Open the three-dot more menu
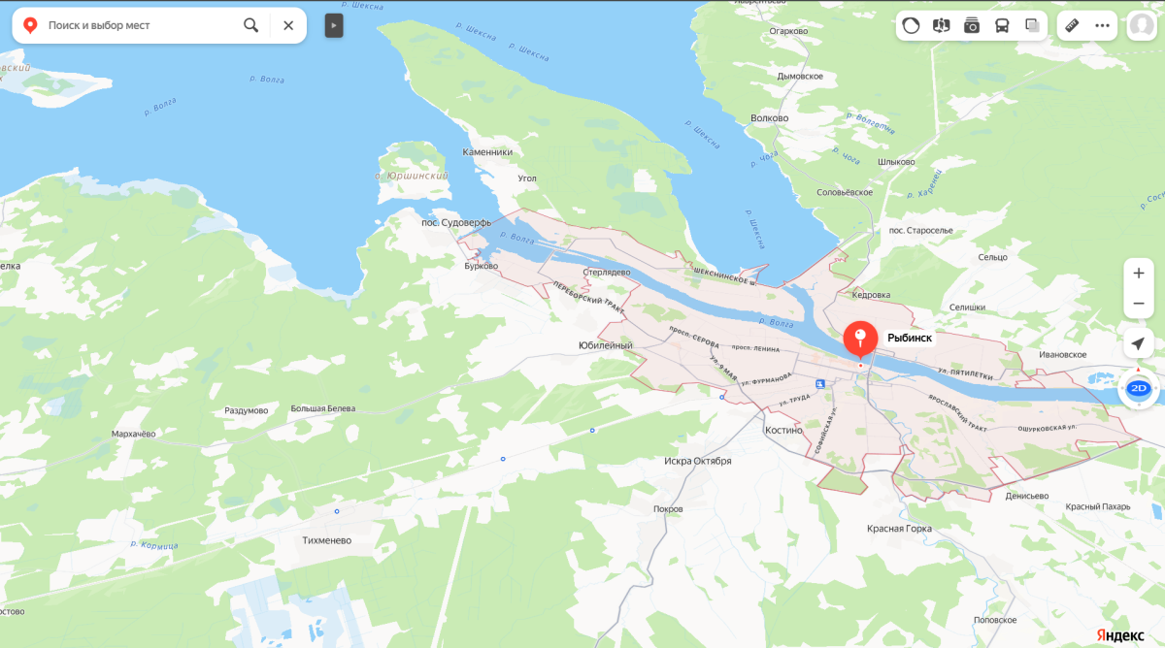The width and height of the screenshot is (1165, 648). point(1102,26)
